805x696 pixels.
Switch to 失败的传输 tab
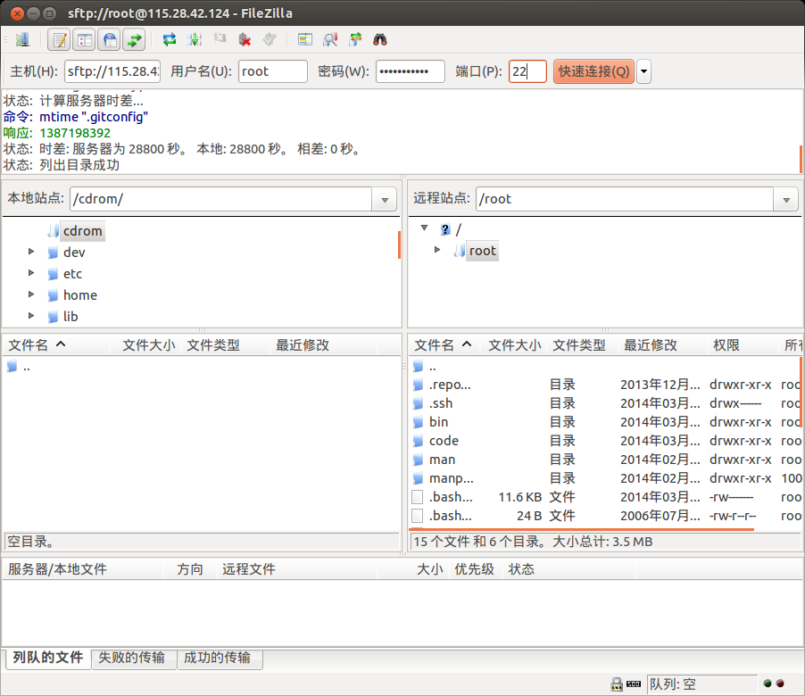pyautogui.click(x=132, y=658)
